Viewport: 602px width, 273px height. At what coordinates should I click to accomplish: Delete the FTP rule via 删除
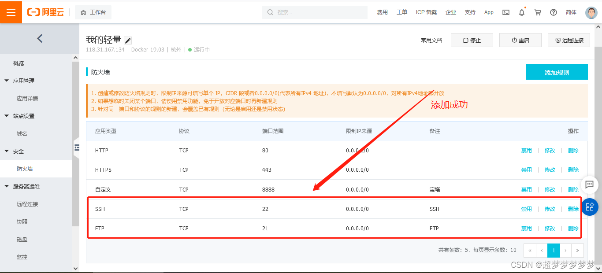573,229
